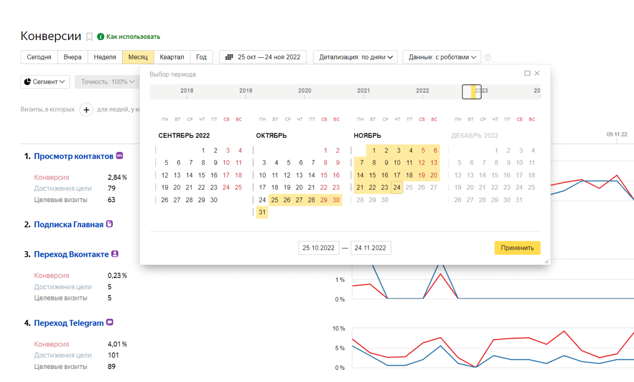Maximize the period picker dialog
Screen dimensions: 634x382
pyautogui.click(x=527, y=74)
